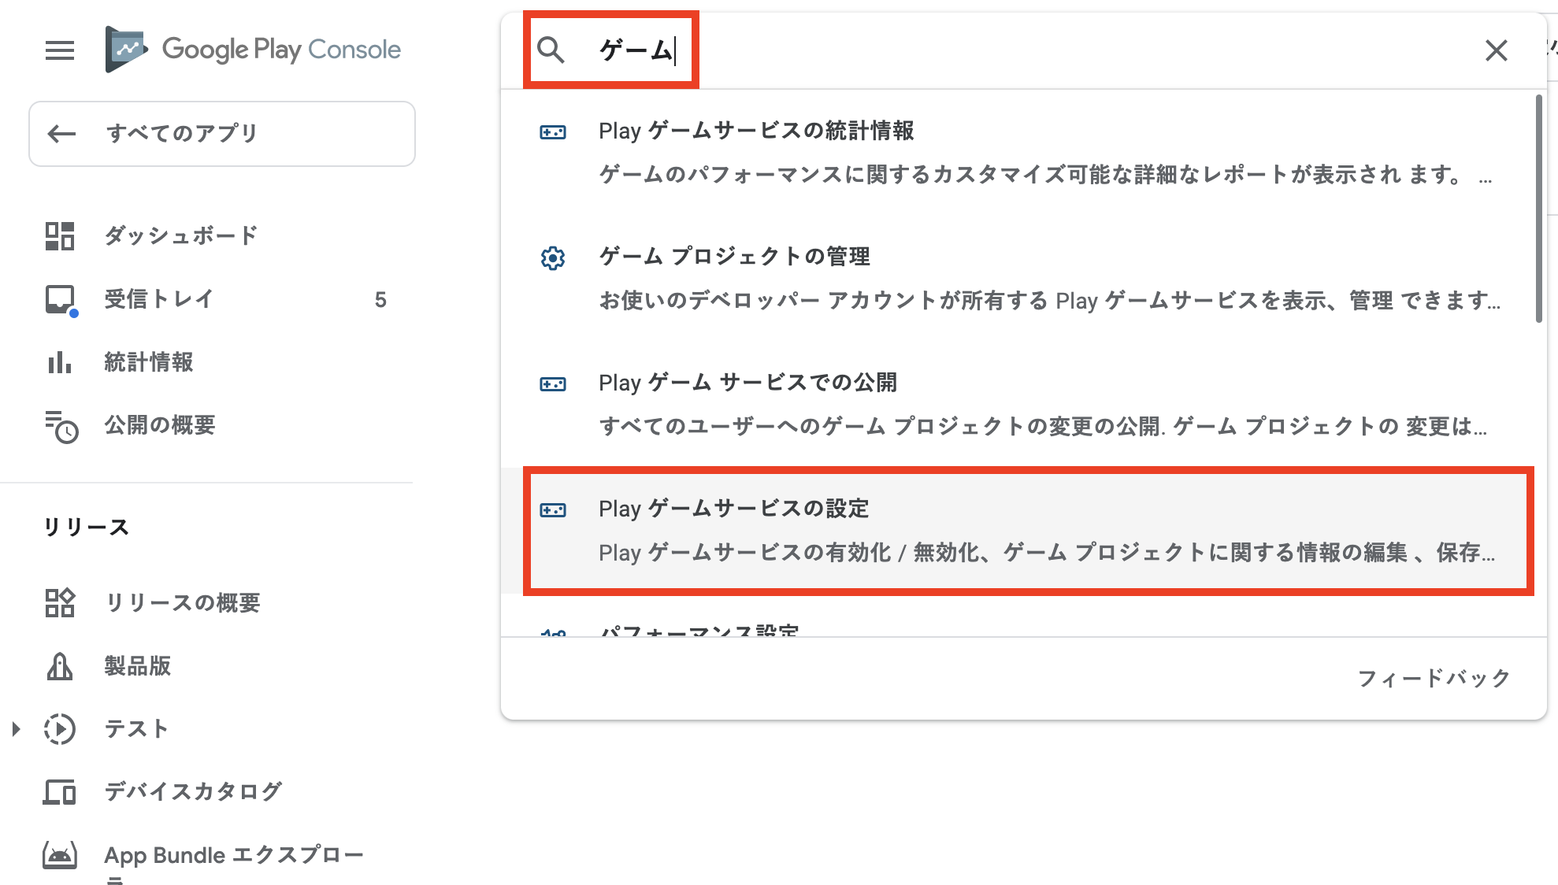The image size is (1558, 885).
Task: Open ゲーム プロジェクトの管理 result
Action: click(x=1024, y=278)
